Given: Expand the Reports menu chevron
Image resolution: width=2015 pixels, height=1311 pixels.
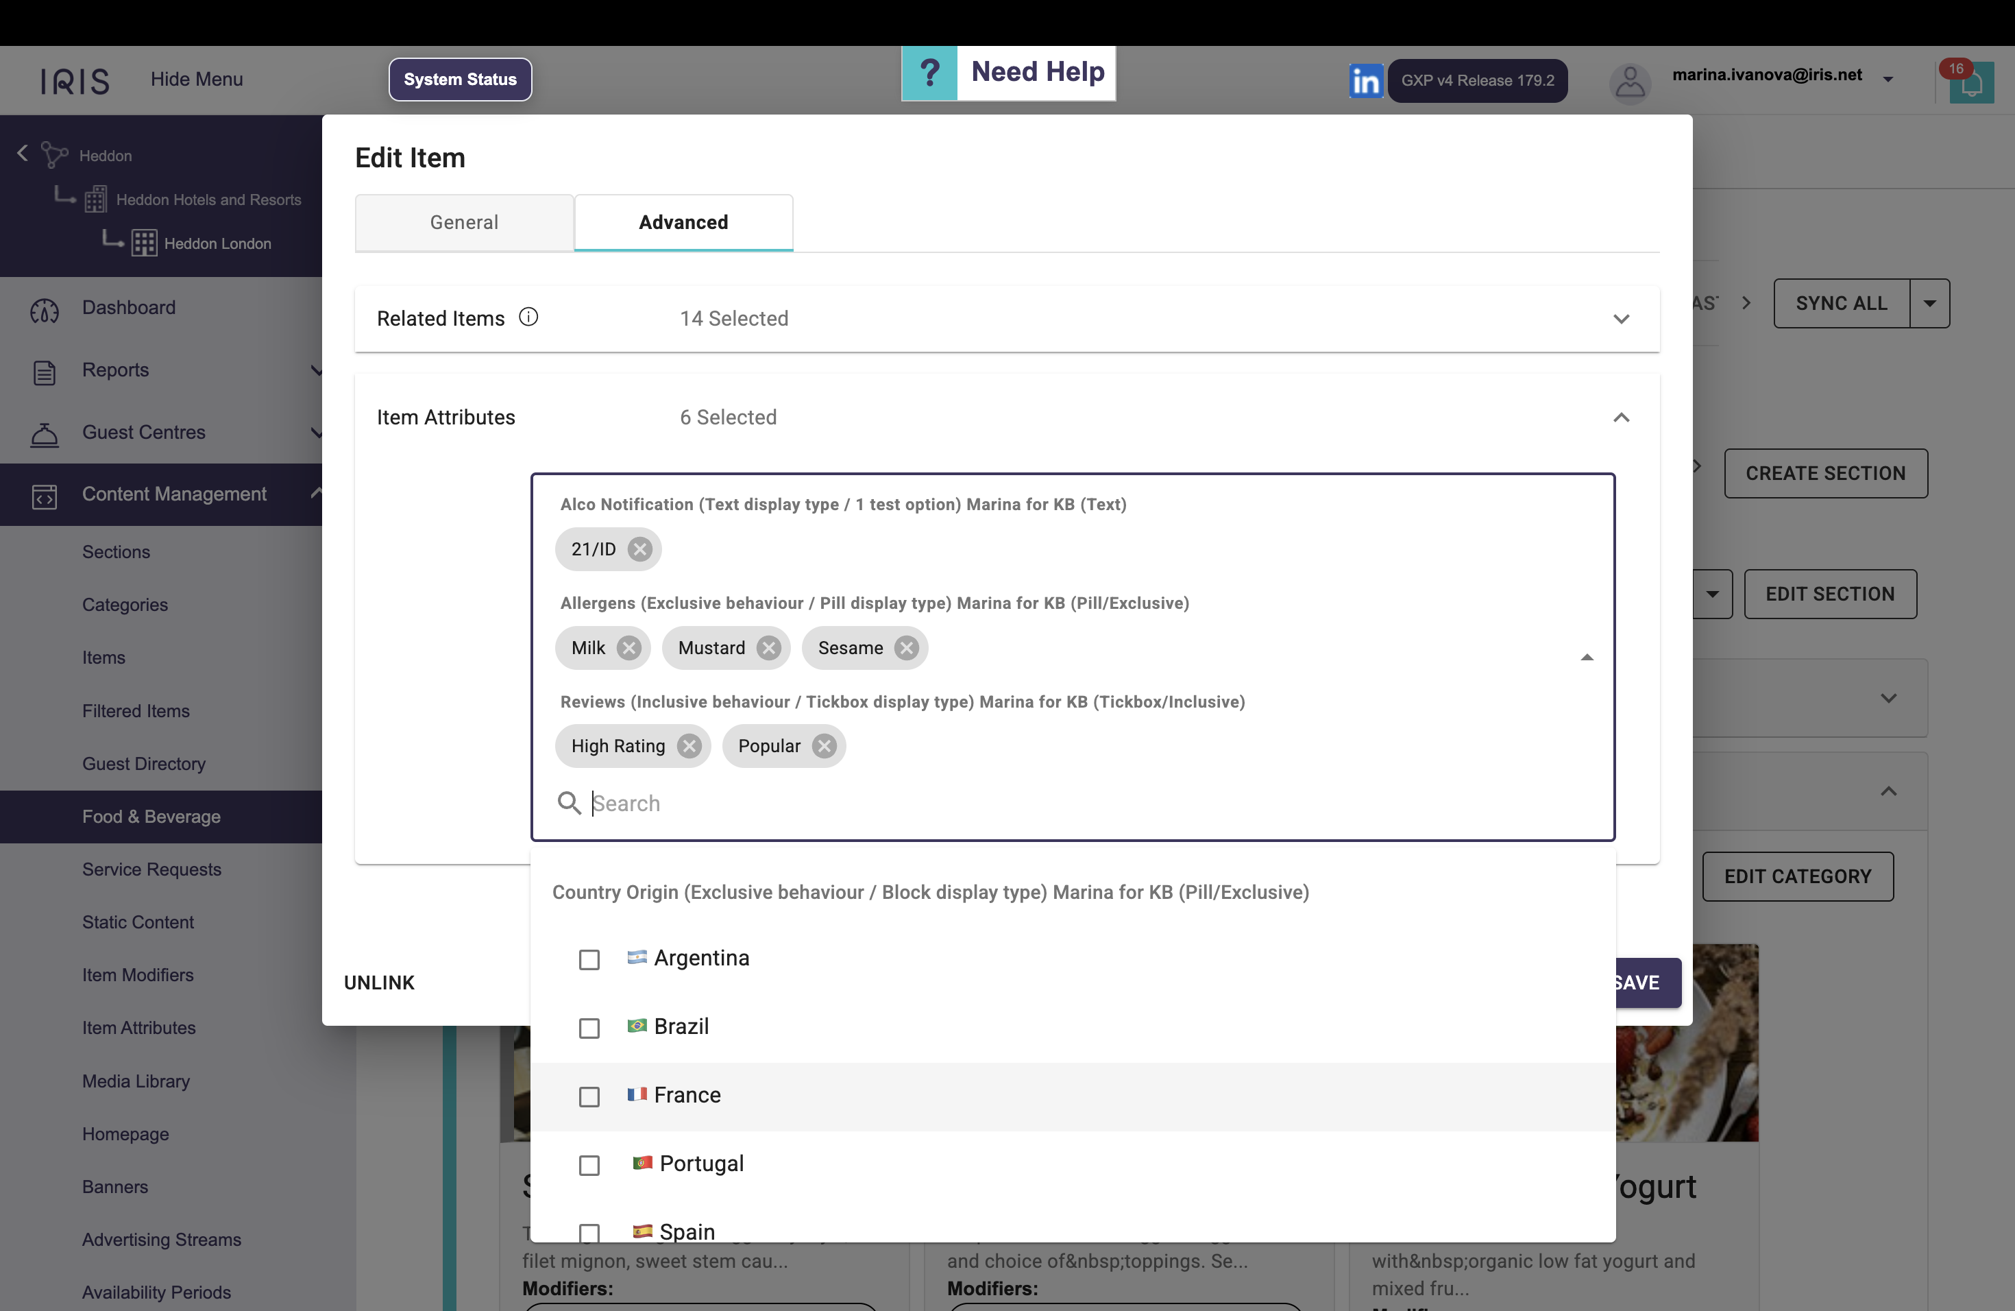Looking at the screenshot, I should [x=316, y=370].
